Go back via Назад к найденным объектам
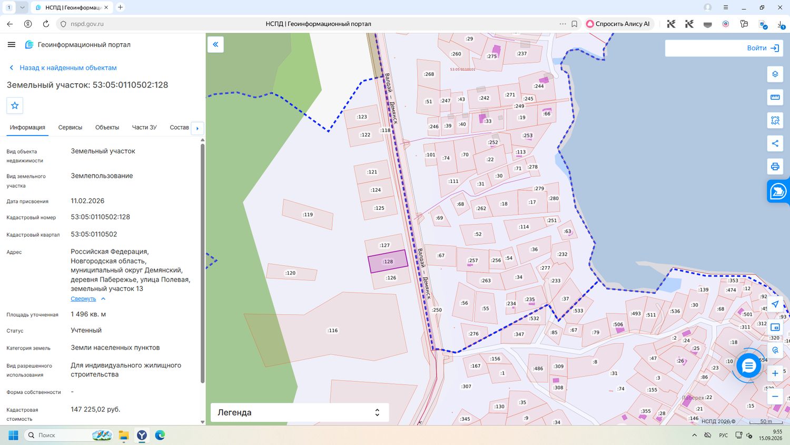This screenshot has height=445, width=790. (63, 68)
